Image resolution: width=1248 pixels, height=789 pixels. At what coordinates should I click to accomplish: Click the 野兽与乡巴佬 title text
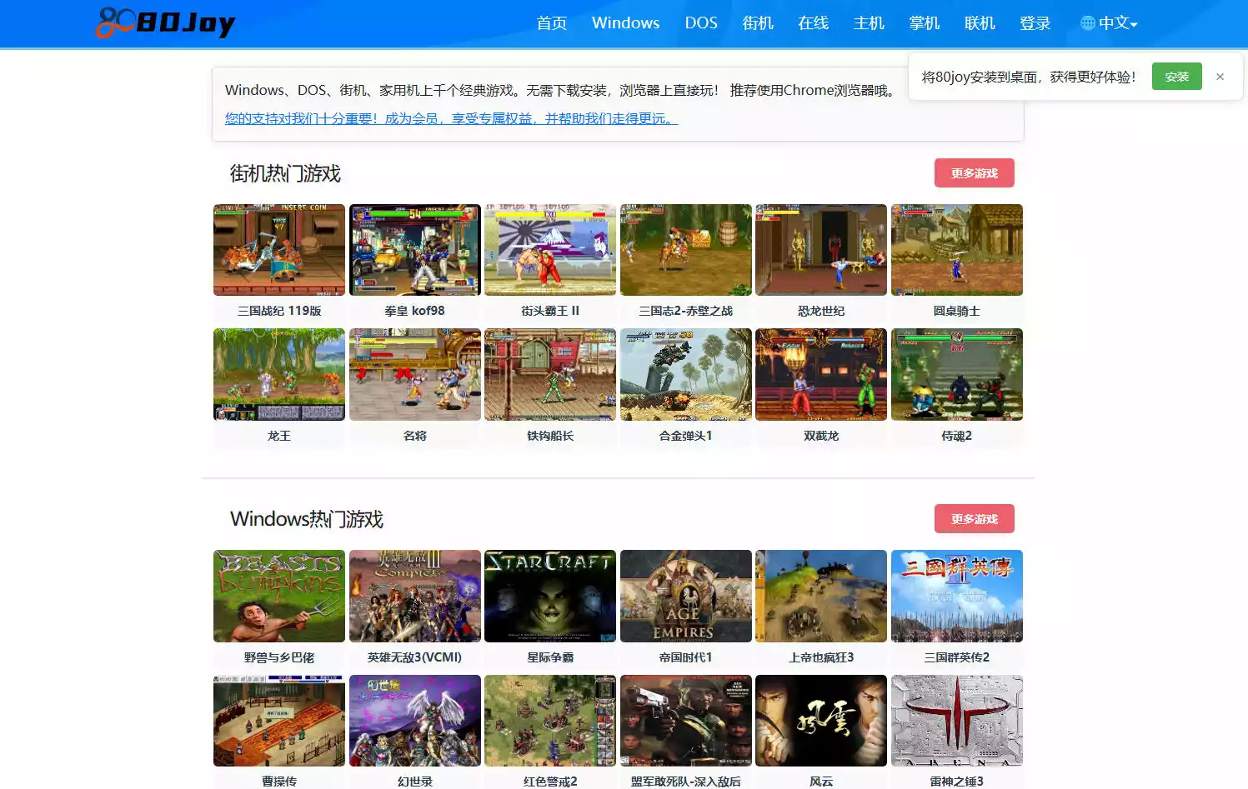tap(279, 657)
